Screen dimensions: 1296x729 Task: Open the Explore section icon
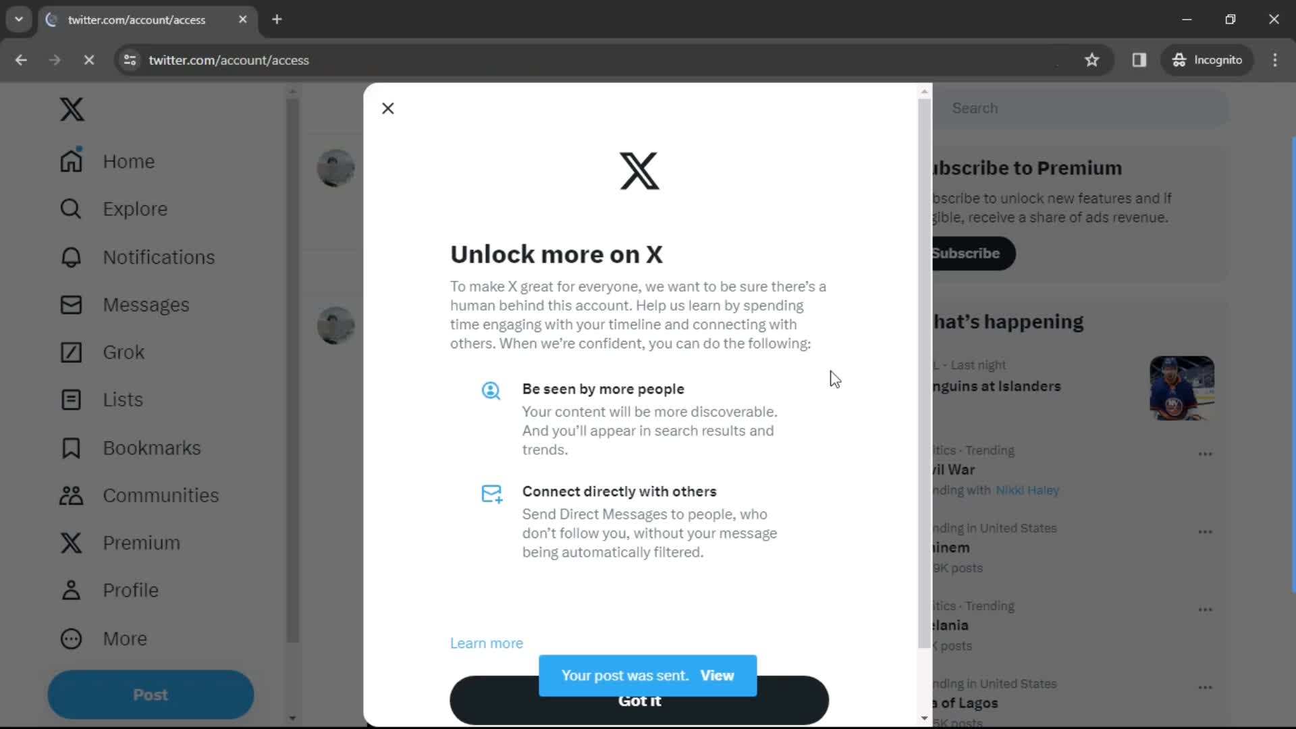[71, 209]
